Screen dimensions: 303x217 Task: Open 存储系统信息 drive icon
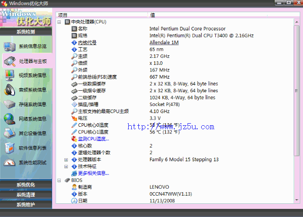(x=10, y=104)
